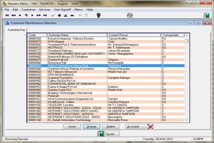Image resolution: width=214 pixels, height=143 pixels.
Task: Click the blue plus insert icon
Action: pyautogui.click(x=59, y=15)
